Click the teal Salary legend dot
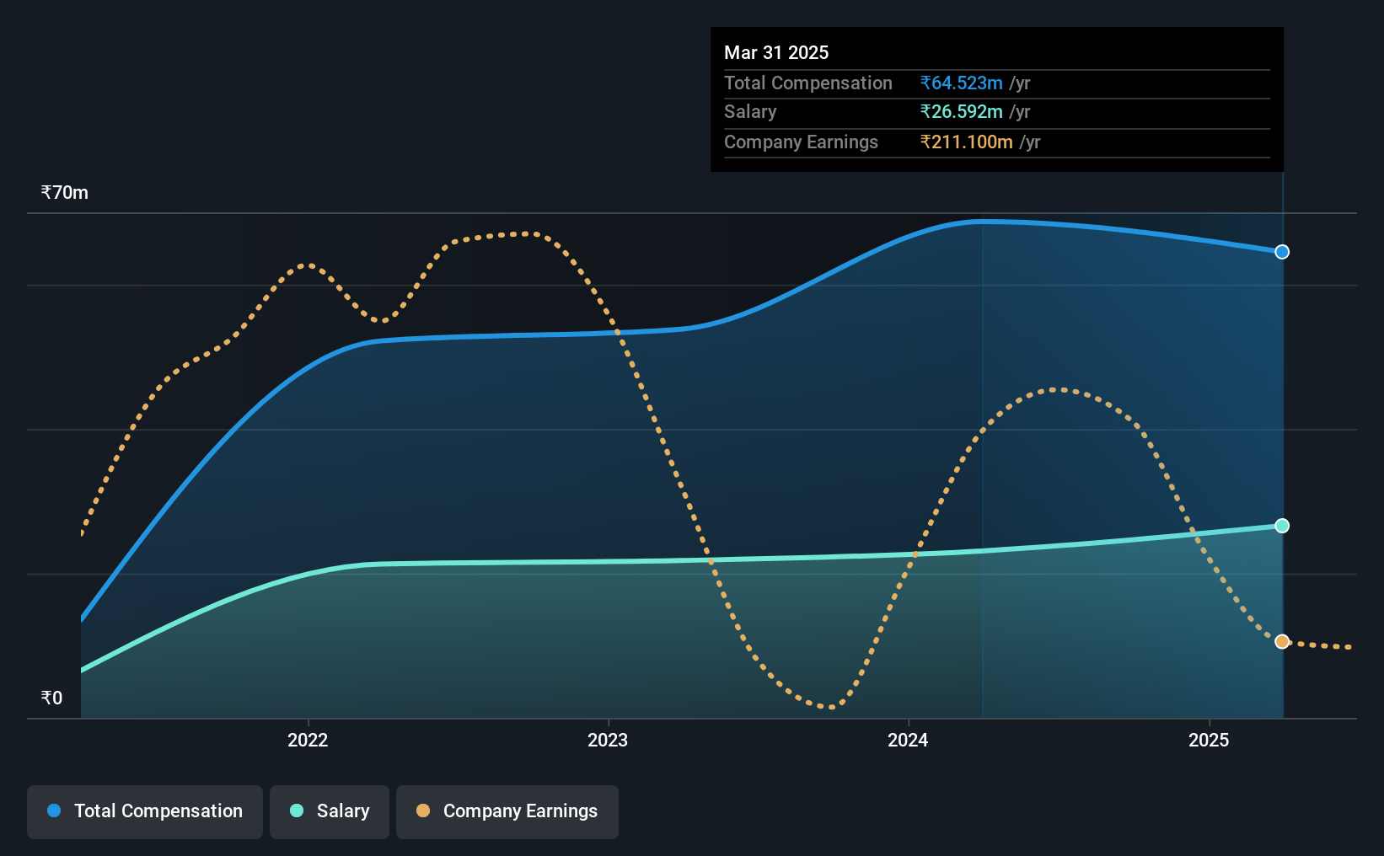The height and width of the screenshot is (856, 1384). 297,811
